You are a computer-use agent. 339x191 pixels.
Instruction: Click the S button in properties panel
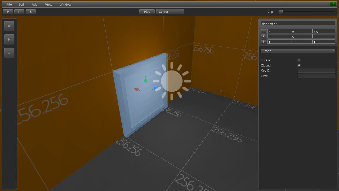[x=264, y=42]
